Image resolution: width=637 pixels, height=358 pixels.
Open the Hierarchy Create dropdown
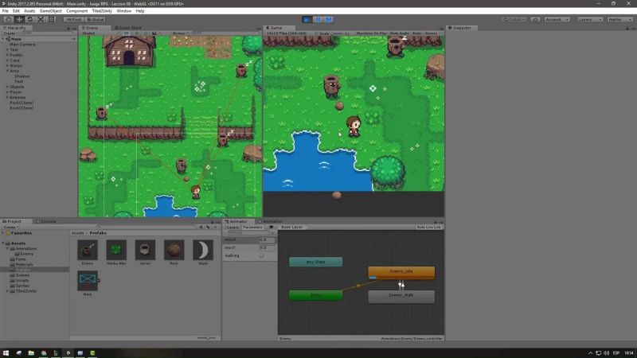[10, 33]
